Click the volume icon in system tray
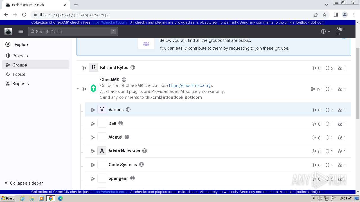 (x=320, y=198)
